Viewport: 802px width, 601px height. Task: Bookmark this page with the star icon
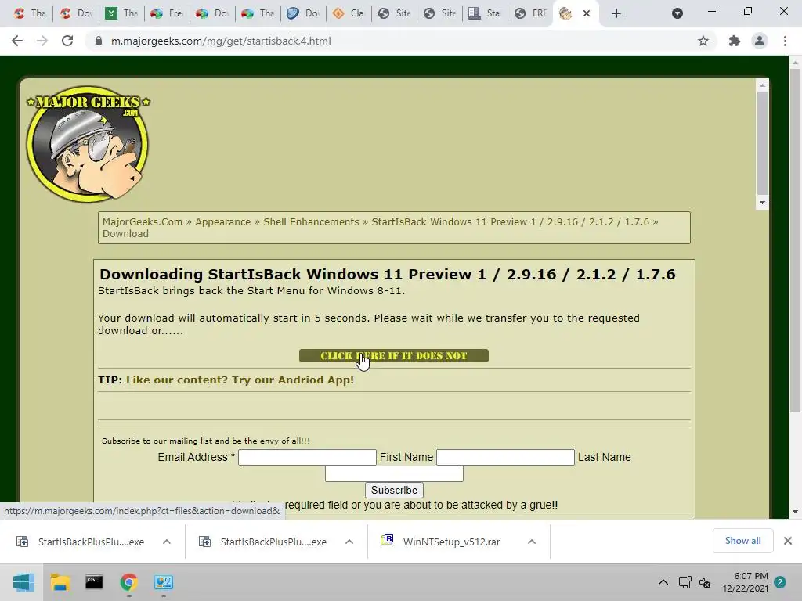703,41
